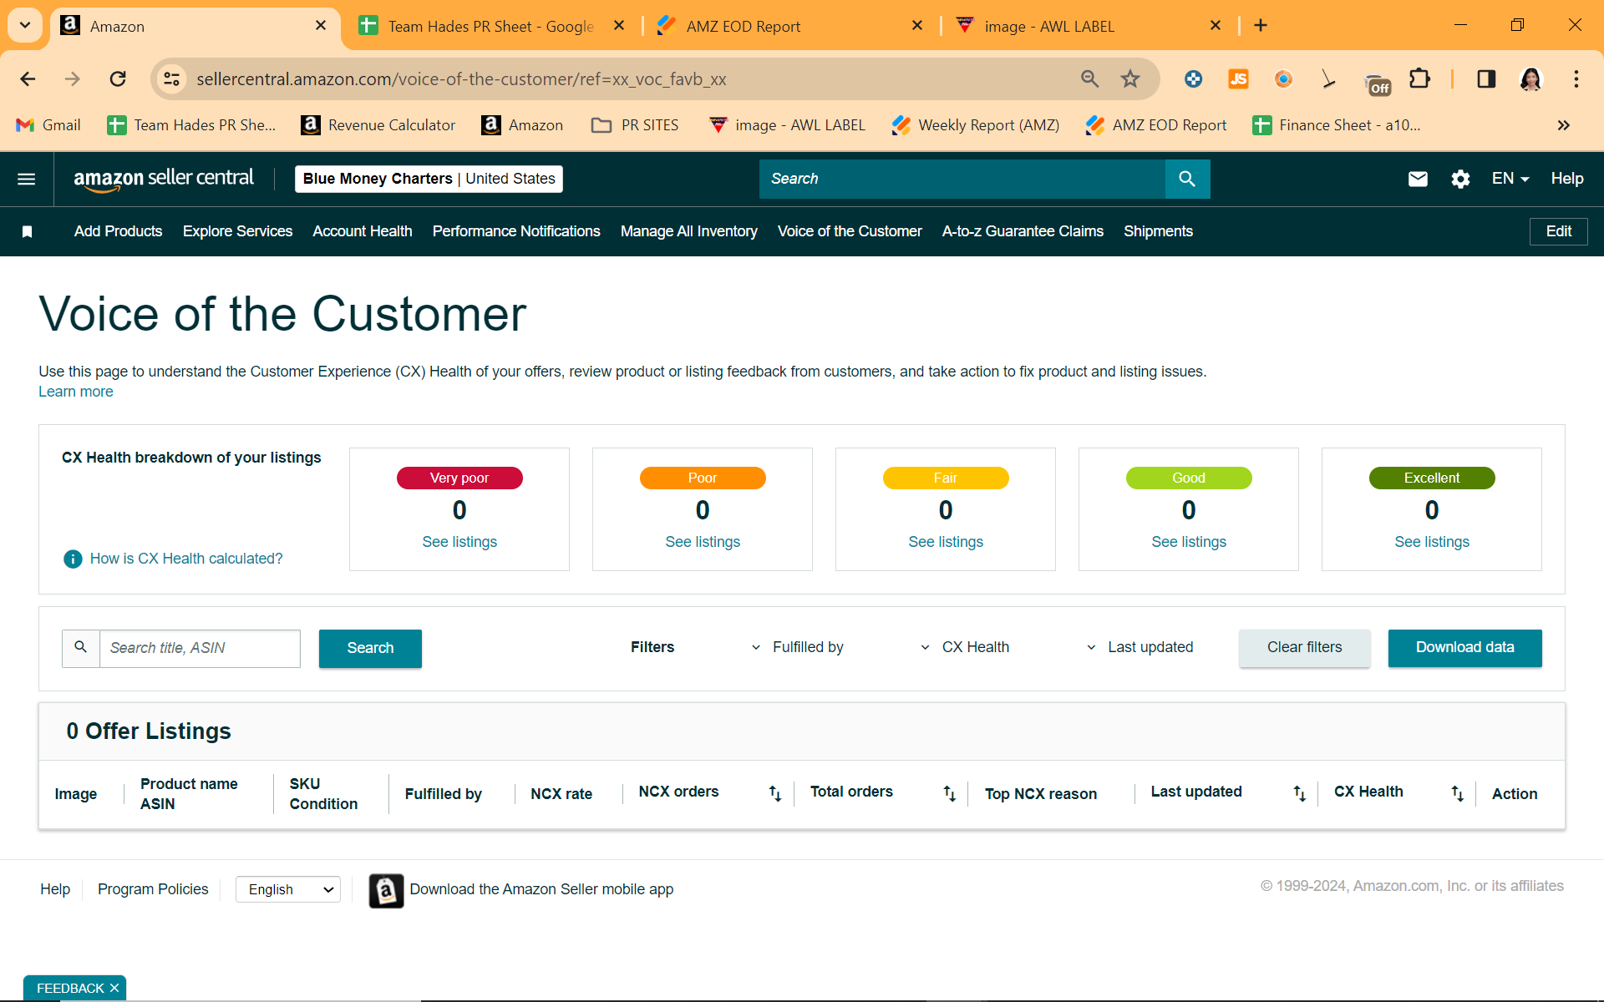Open a new browser tab with plus

[x=1261, y=26]
